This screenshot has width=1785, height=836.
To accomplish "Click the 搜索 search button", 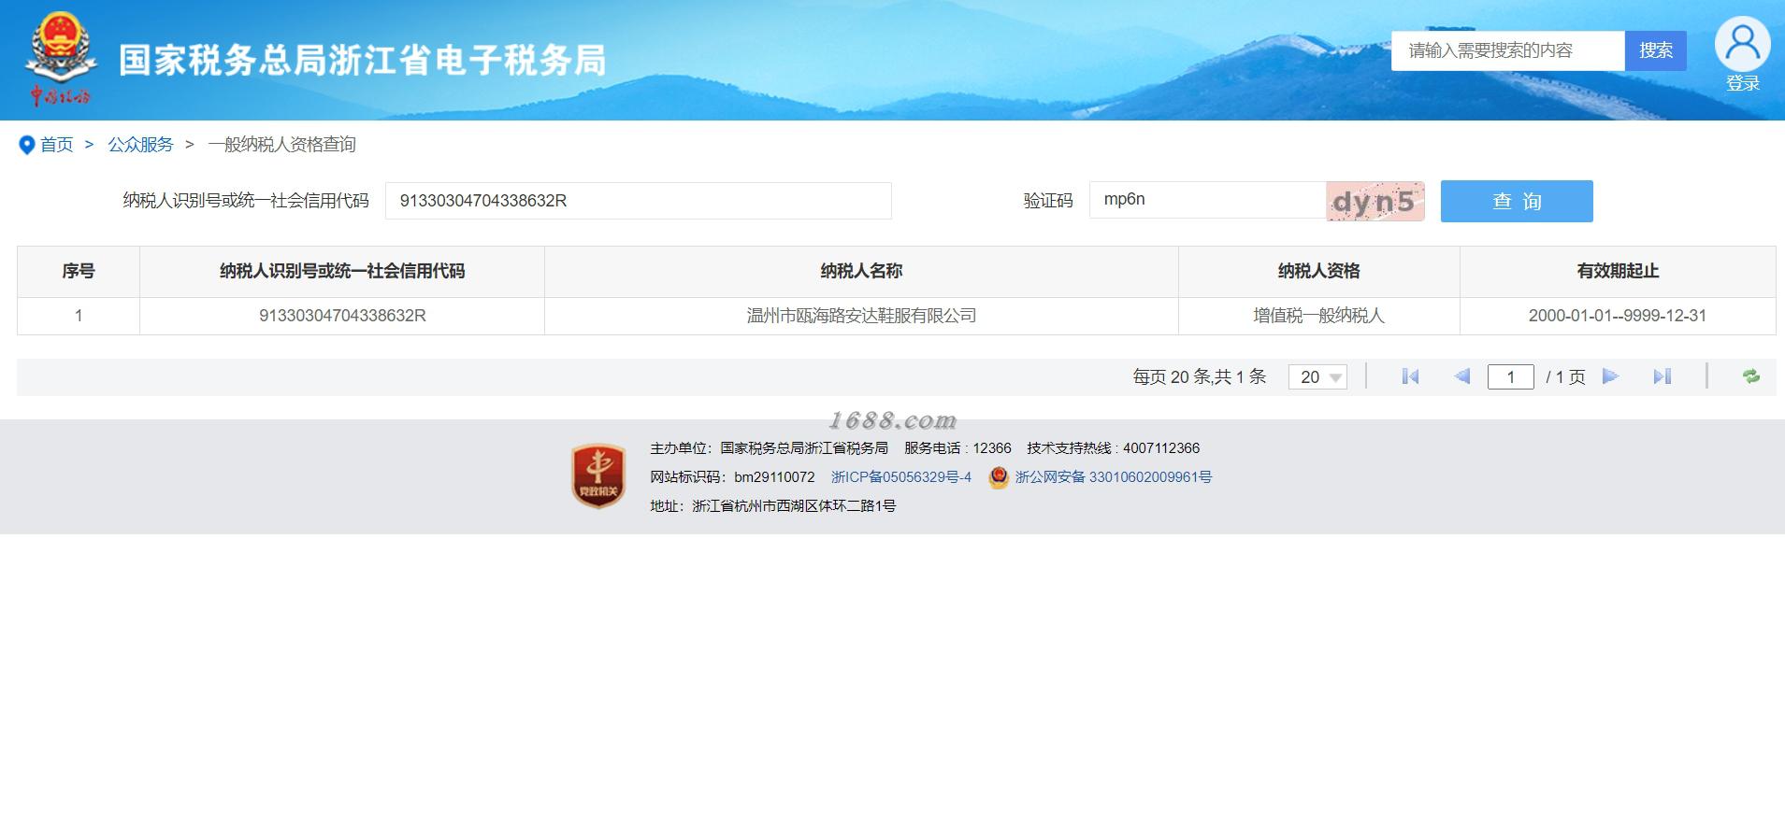I will (x=1655, y=50).
